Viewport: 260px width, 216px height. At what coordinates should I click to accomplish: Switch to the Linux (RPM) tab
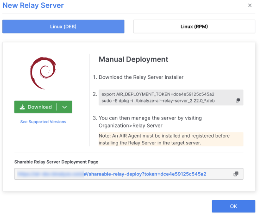[194, 27]
